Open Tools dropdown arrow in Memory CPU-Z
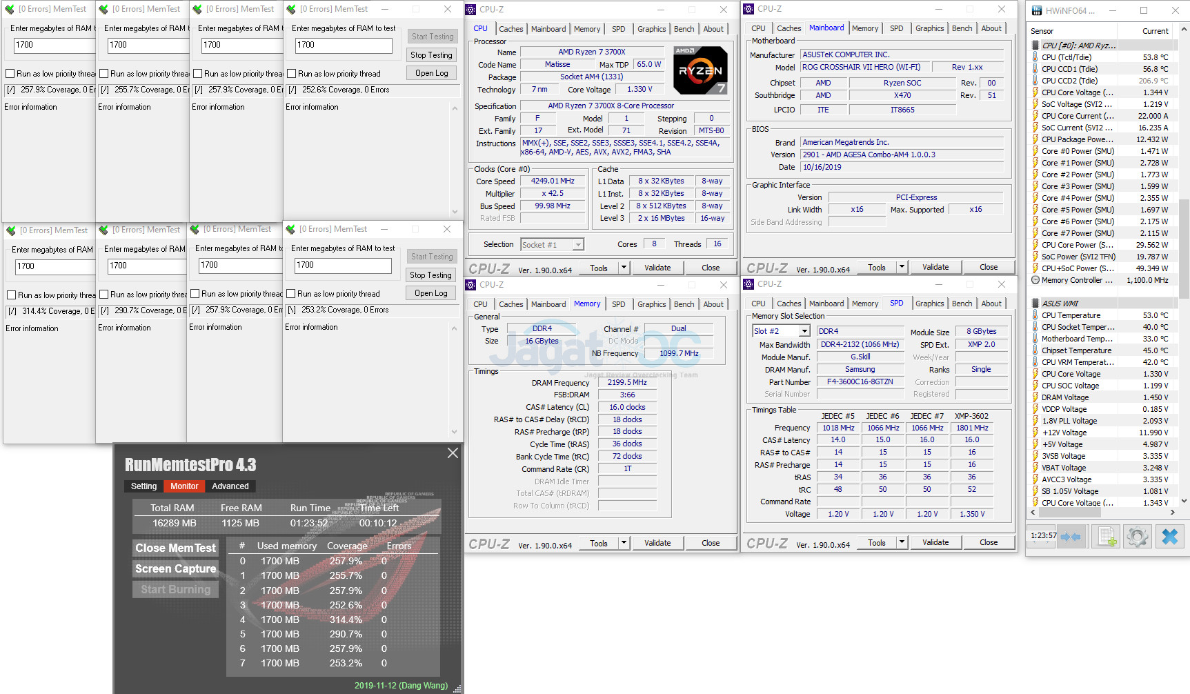This screenshot has height=694, width=1190. [x=624, y=544]
